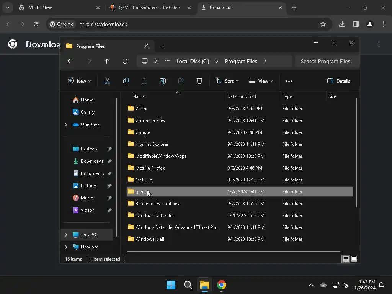
Task: Click the Delete trash icon in Explorer toolbar
Action: tap(199, 81)
